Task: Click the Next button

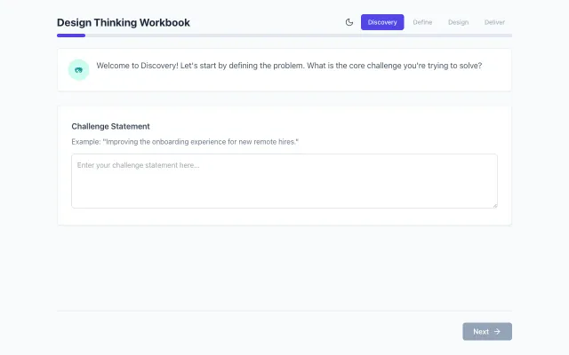Action: pyautogui.click(x=487, y=331)
